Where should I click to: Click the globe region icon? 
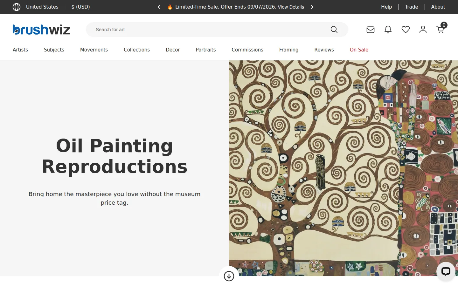(x=17, y=7)
